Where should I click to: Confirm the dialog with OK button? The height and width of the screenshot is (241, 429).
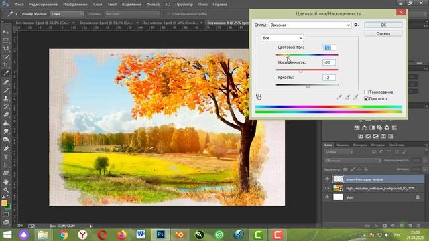[x=383, y=25]
